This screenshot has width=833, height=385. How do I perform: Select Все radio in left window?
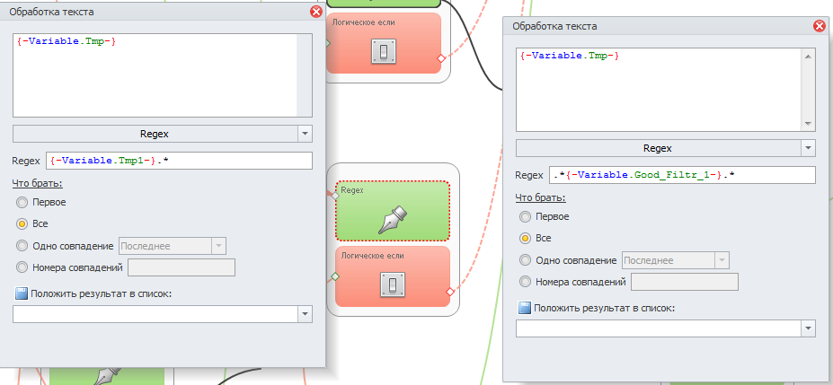pos(22,223)
